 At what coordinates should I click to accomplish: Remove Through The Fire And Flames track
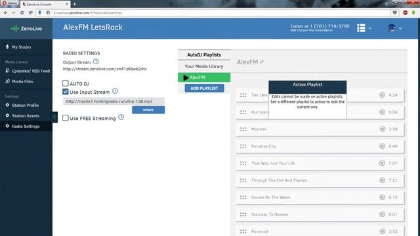(x=382, y=180)
